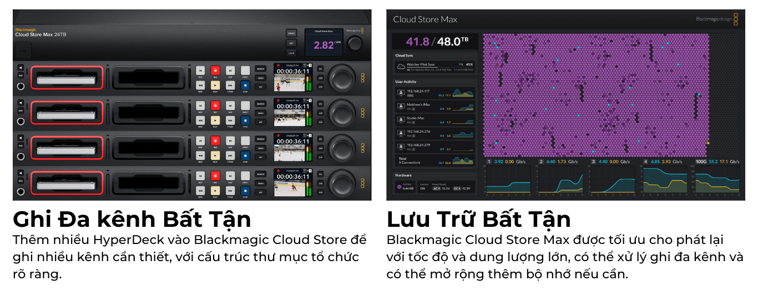Push the MENU button on Cloud Store Max

[291, 33]
